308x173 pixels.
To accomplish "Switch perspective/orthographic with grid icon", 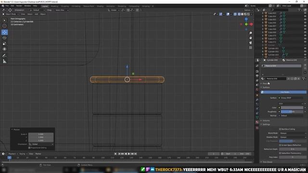I will tap(250, 48).
